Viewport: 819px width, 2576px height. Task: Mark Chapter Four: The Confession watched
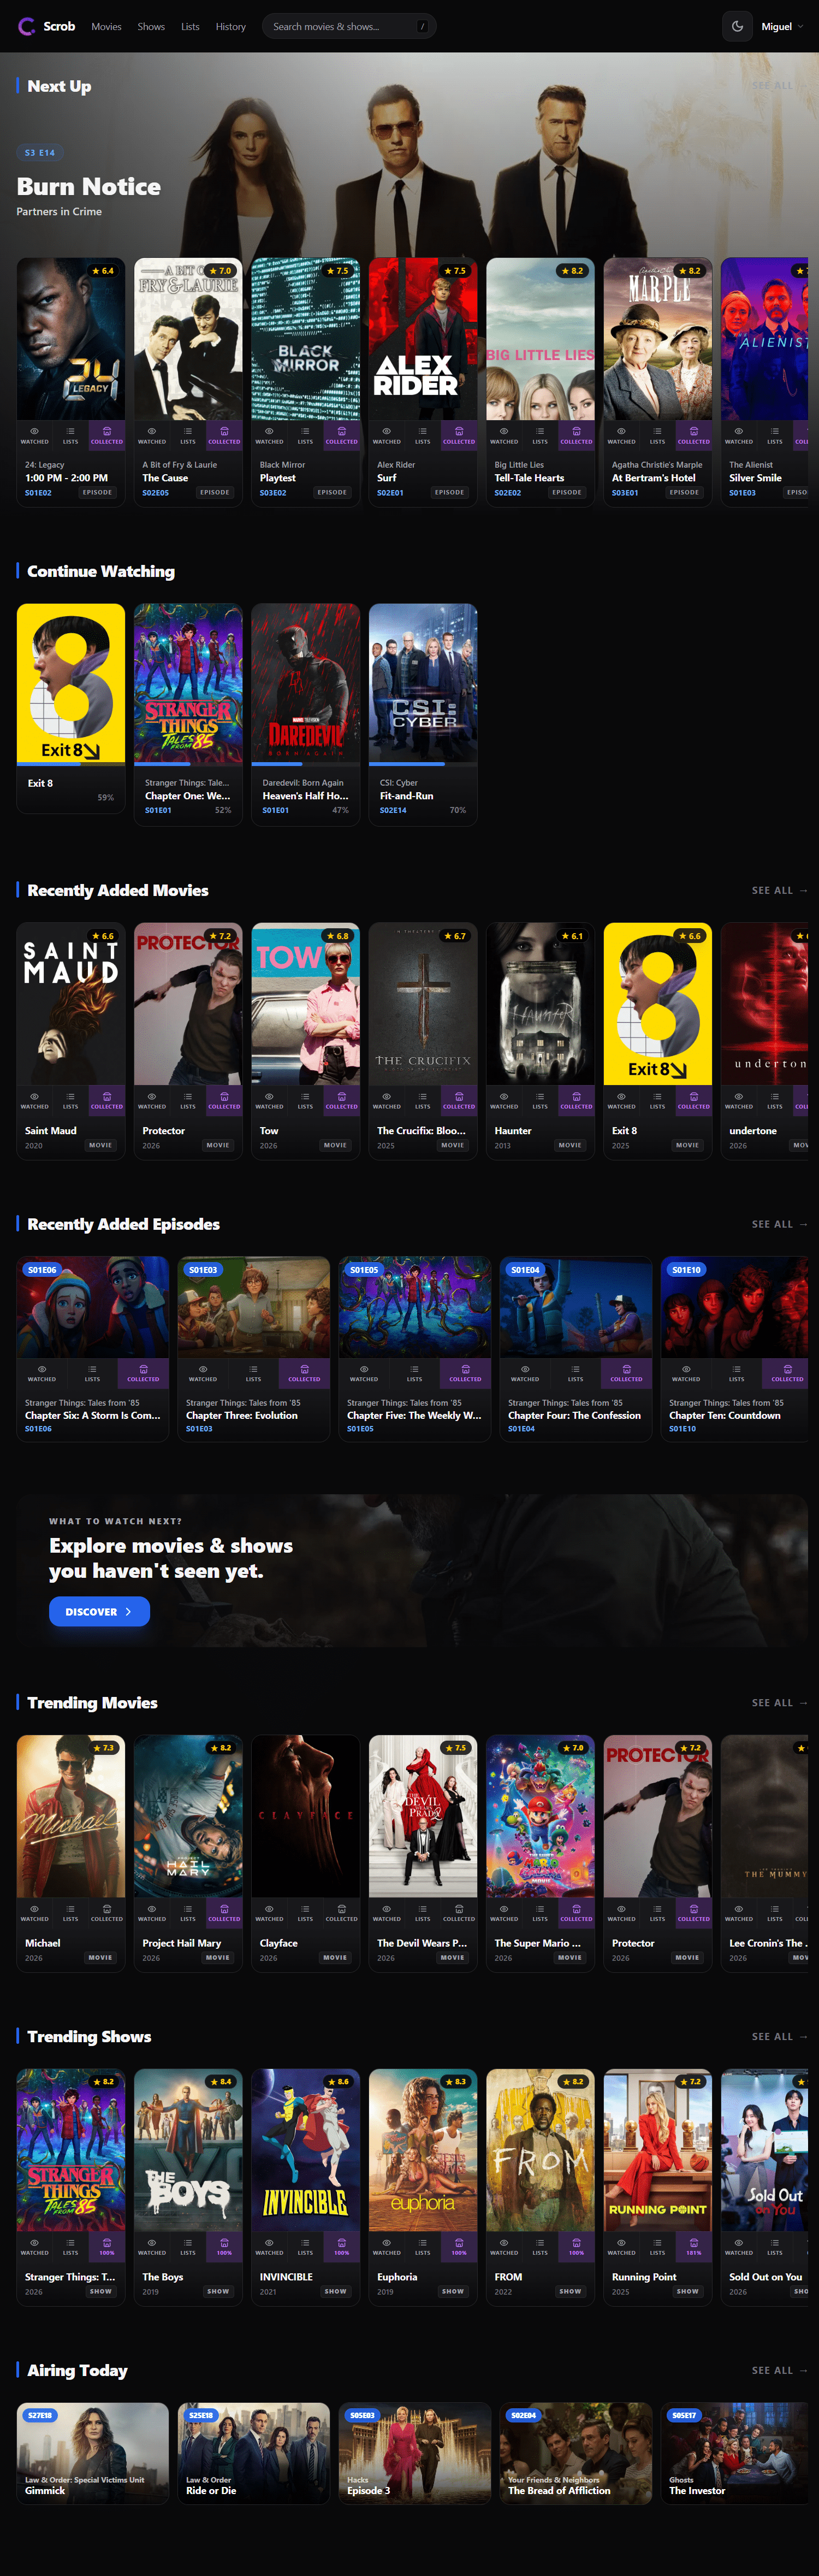click(525, 1373)
